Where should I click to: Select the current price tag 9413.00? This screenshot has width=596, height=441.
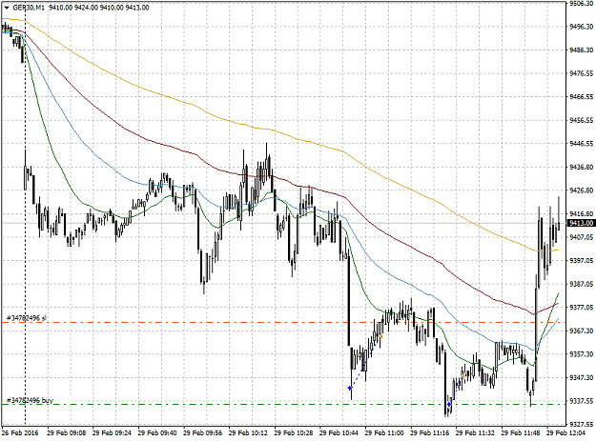tap(581, 223)
